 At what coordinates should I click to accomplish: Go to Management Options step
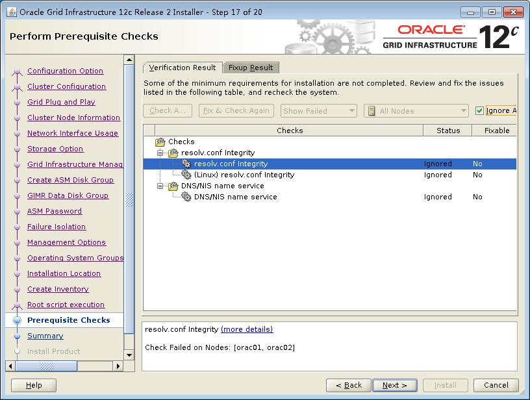click(67, 242)
